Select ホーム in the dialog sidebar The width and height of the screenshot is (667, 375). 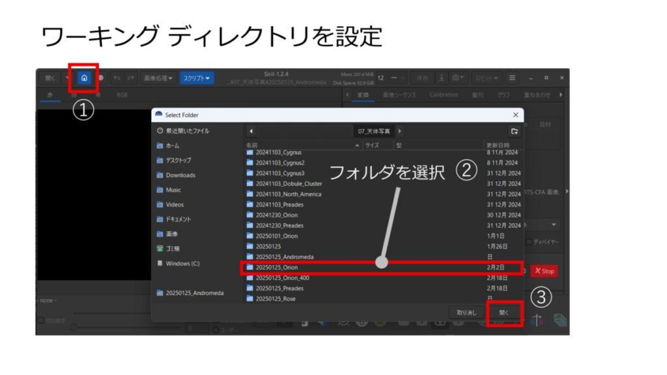point(167,145)
